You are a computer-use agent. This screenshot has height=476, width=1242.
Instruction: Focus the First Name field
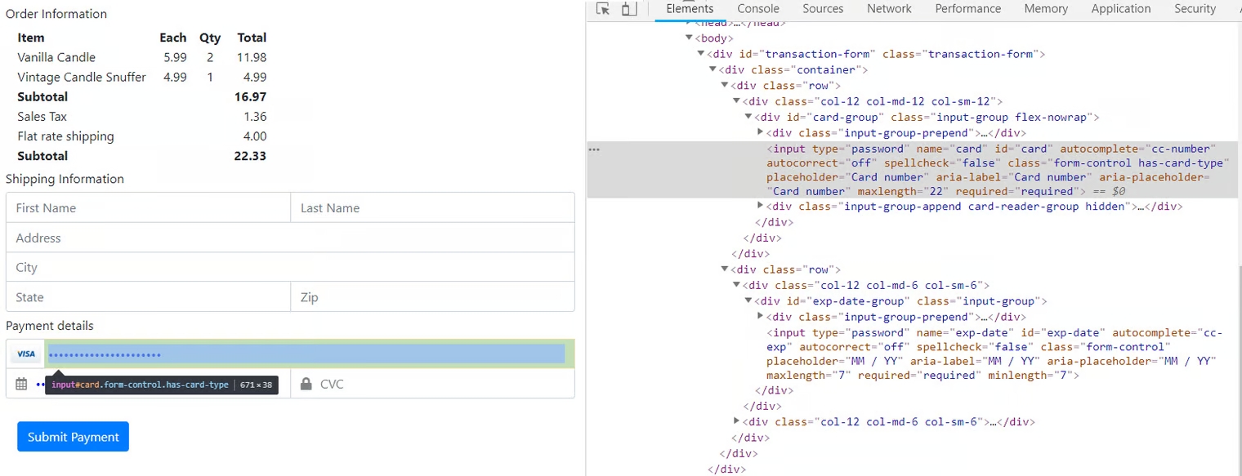tap(148, 208)
